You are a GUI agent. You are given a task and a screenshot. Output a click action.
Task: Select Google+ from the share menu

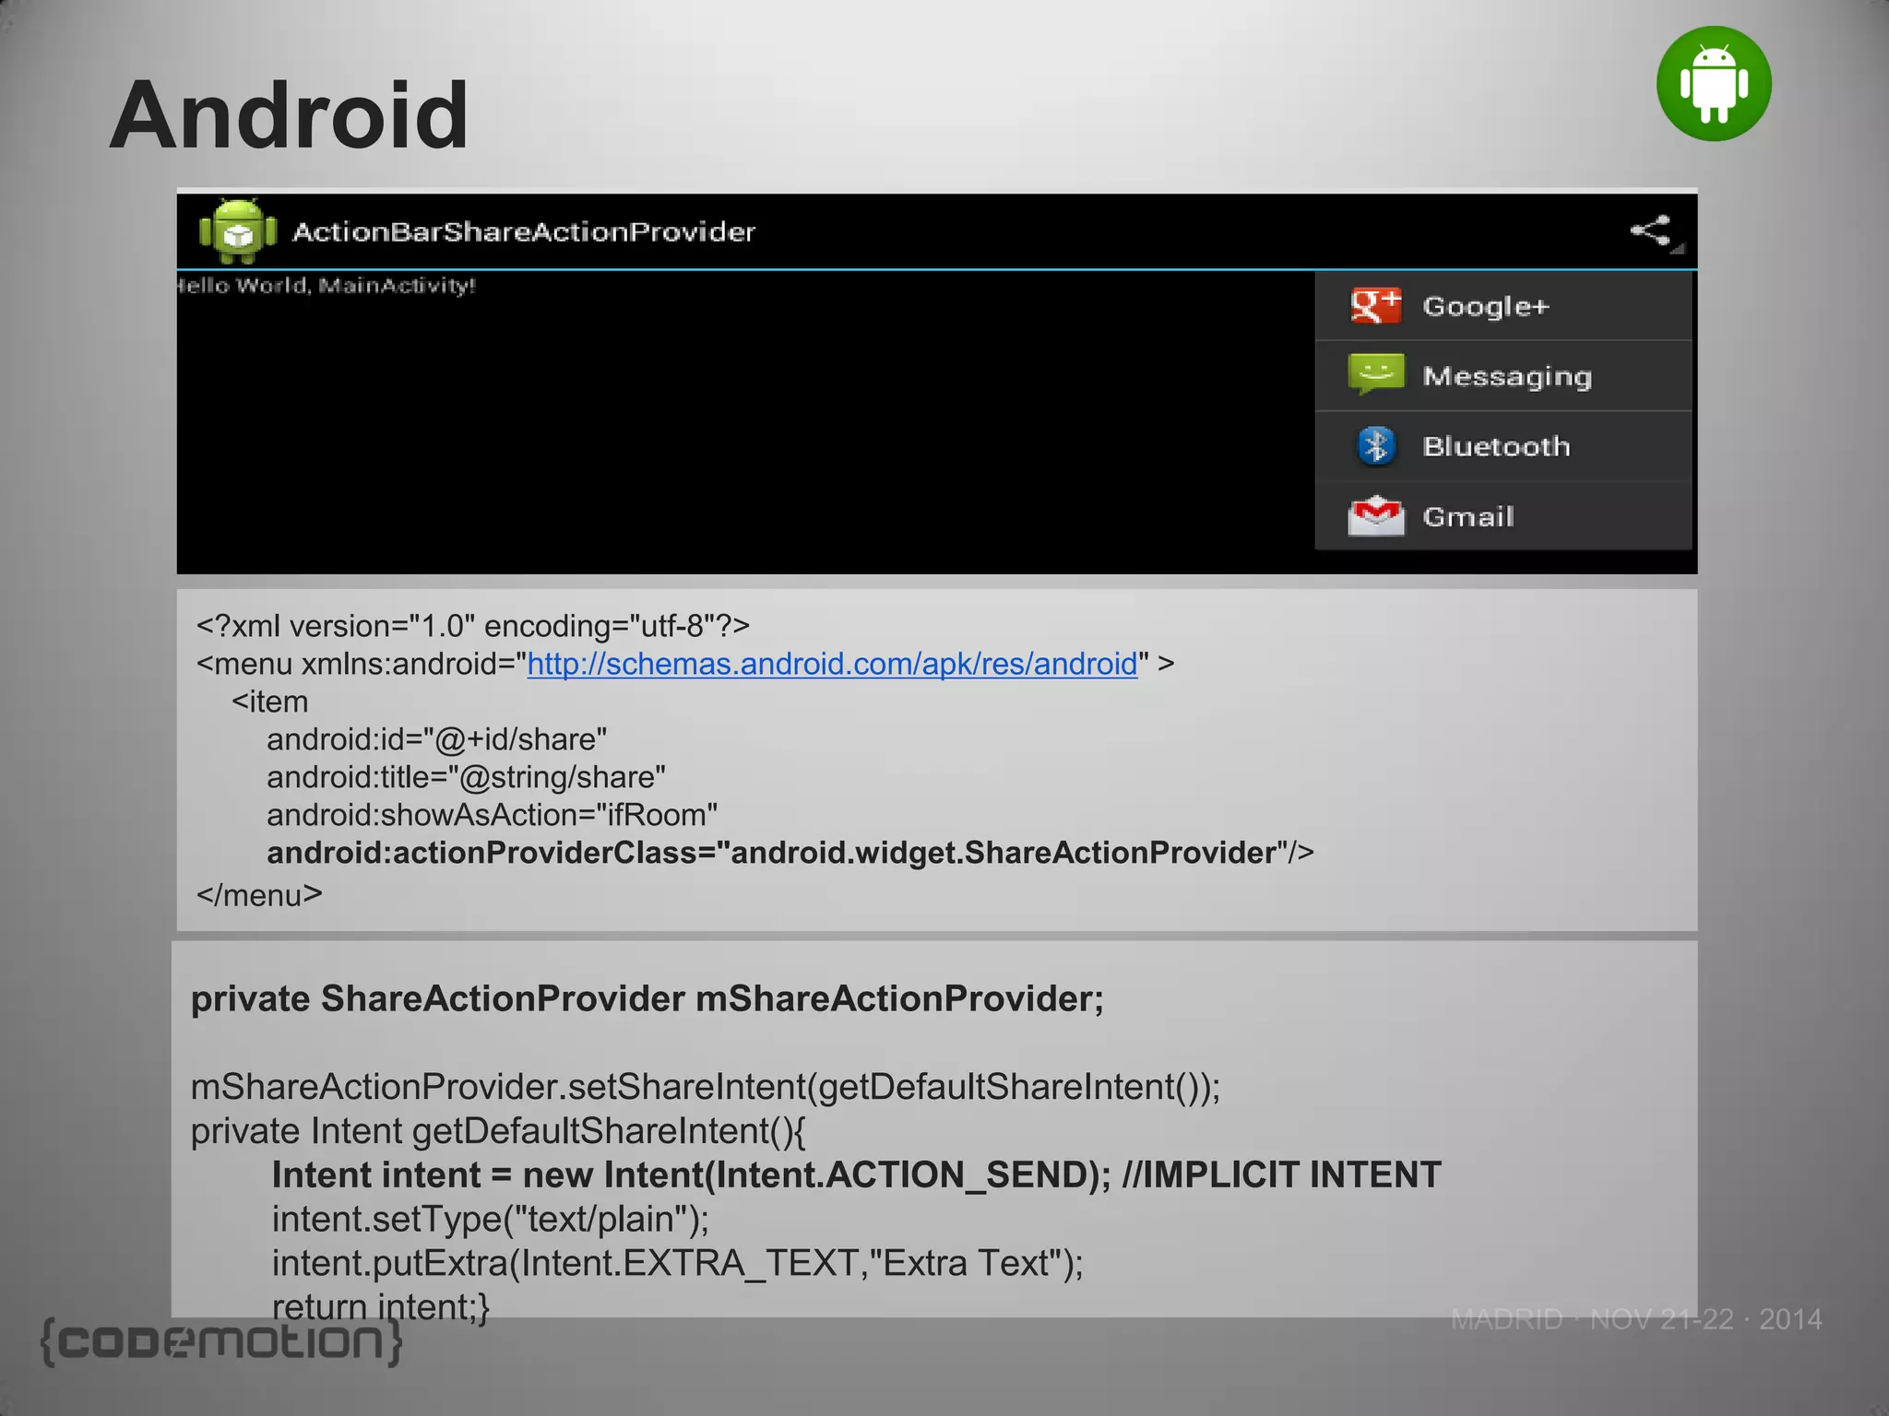click(x=1503, y=306)
